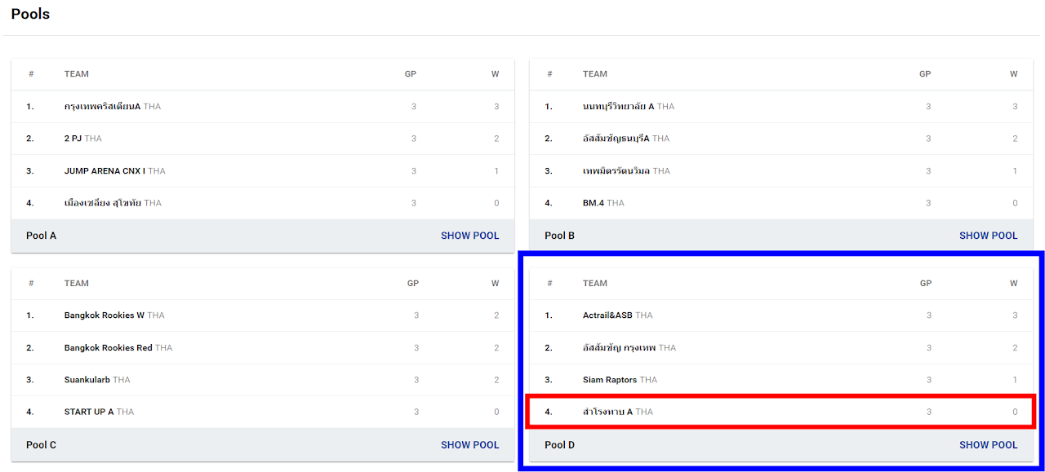This screenshot has width=1045, height=472.
Task: Click TEAM column header in Pool C table
Action: click(77, 284)
